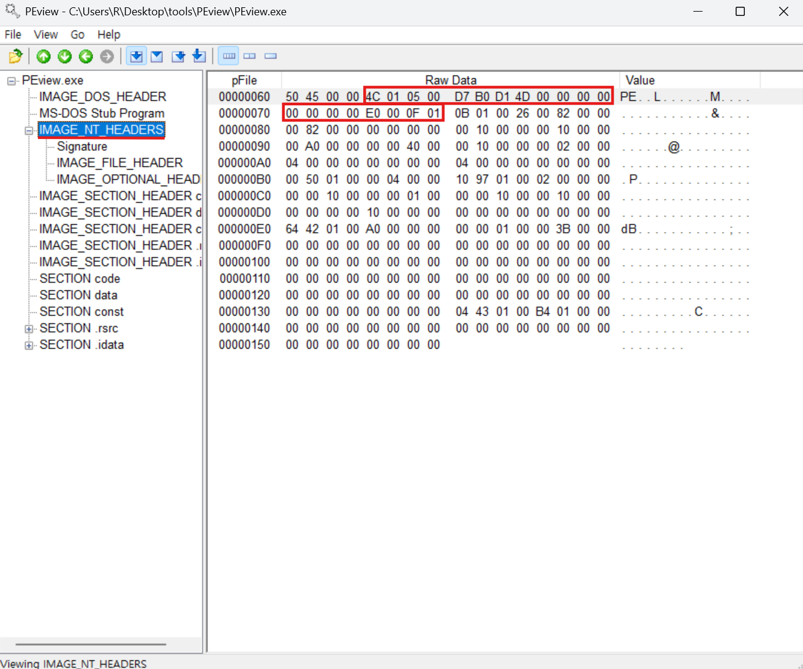This screenshot has height=669, width=803.
Task: Select IMAGE_SECTION_HEADER .rsrc item
Action: coord(120,245)
